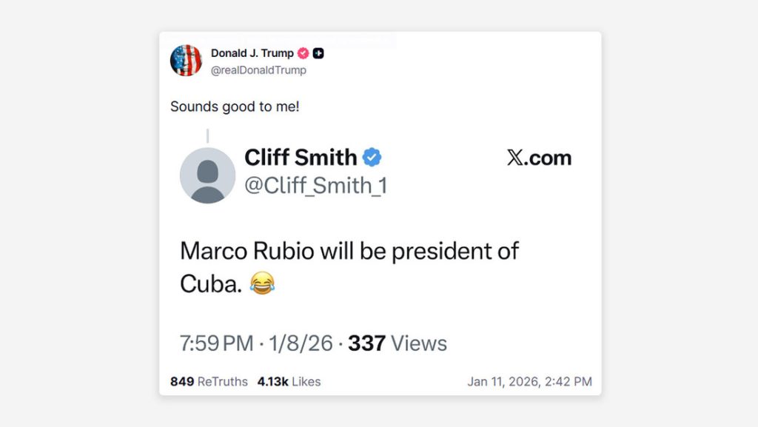Click the Jan 11, 2026, 2:42 PM timestamp
Viewport: 758px width, 427px height.
(x=529, y=382)
